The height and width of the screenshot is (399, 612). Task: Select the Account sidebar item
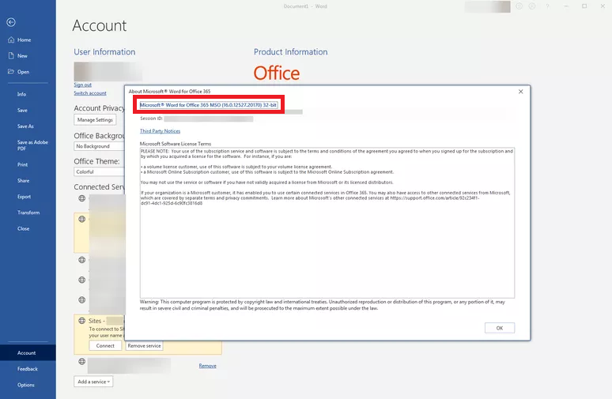(26, 353)
